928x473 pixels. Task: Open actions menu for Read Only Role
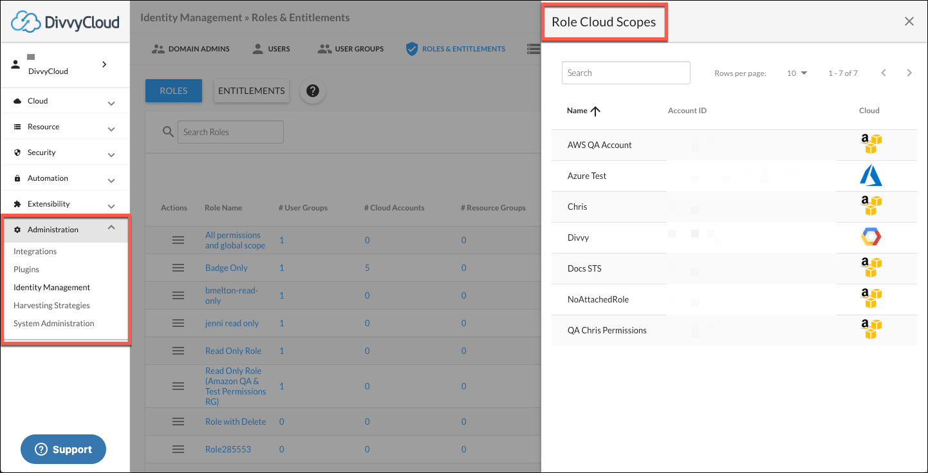click(x=178, y=351)
